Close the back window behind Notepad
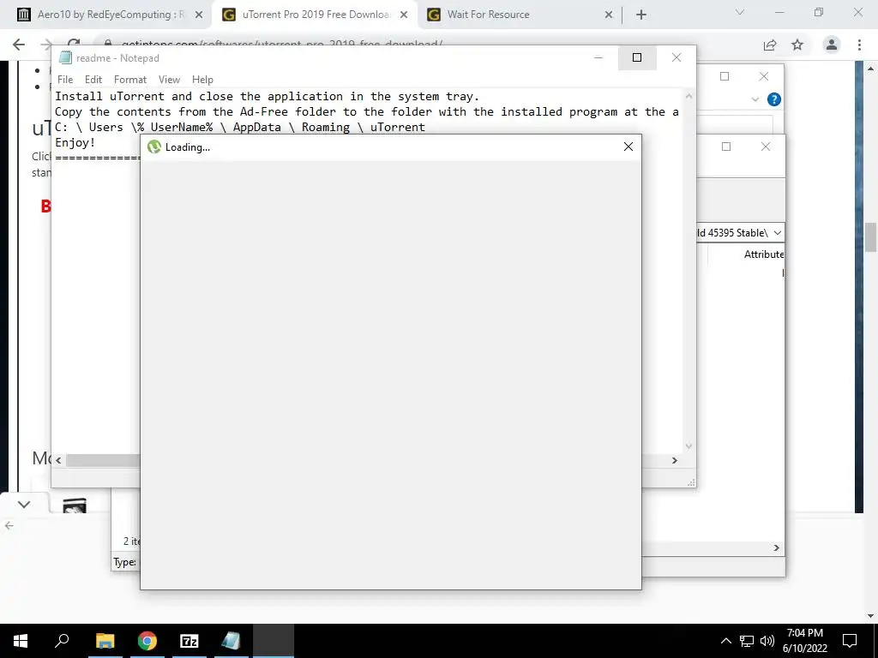The height and width of the screenshot is (658, 878). click(x=764, y=76)
